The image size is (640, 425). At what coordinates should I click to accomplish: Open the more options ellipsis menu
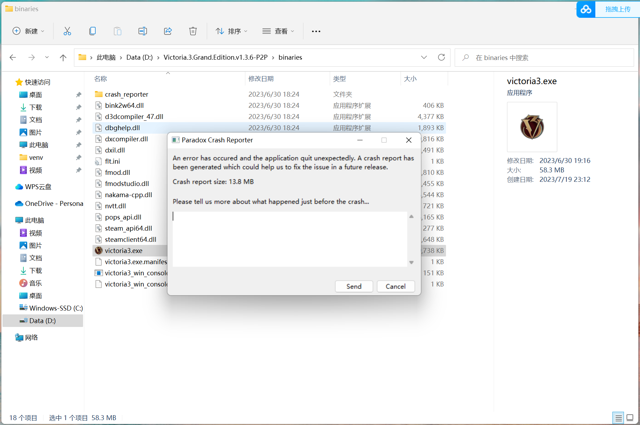tap(316, 31)
